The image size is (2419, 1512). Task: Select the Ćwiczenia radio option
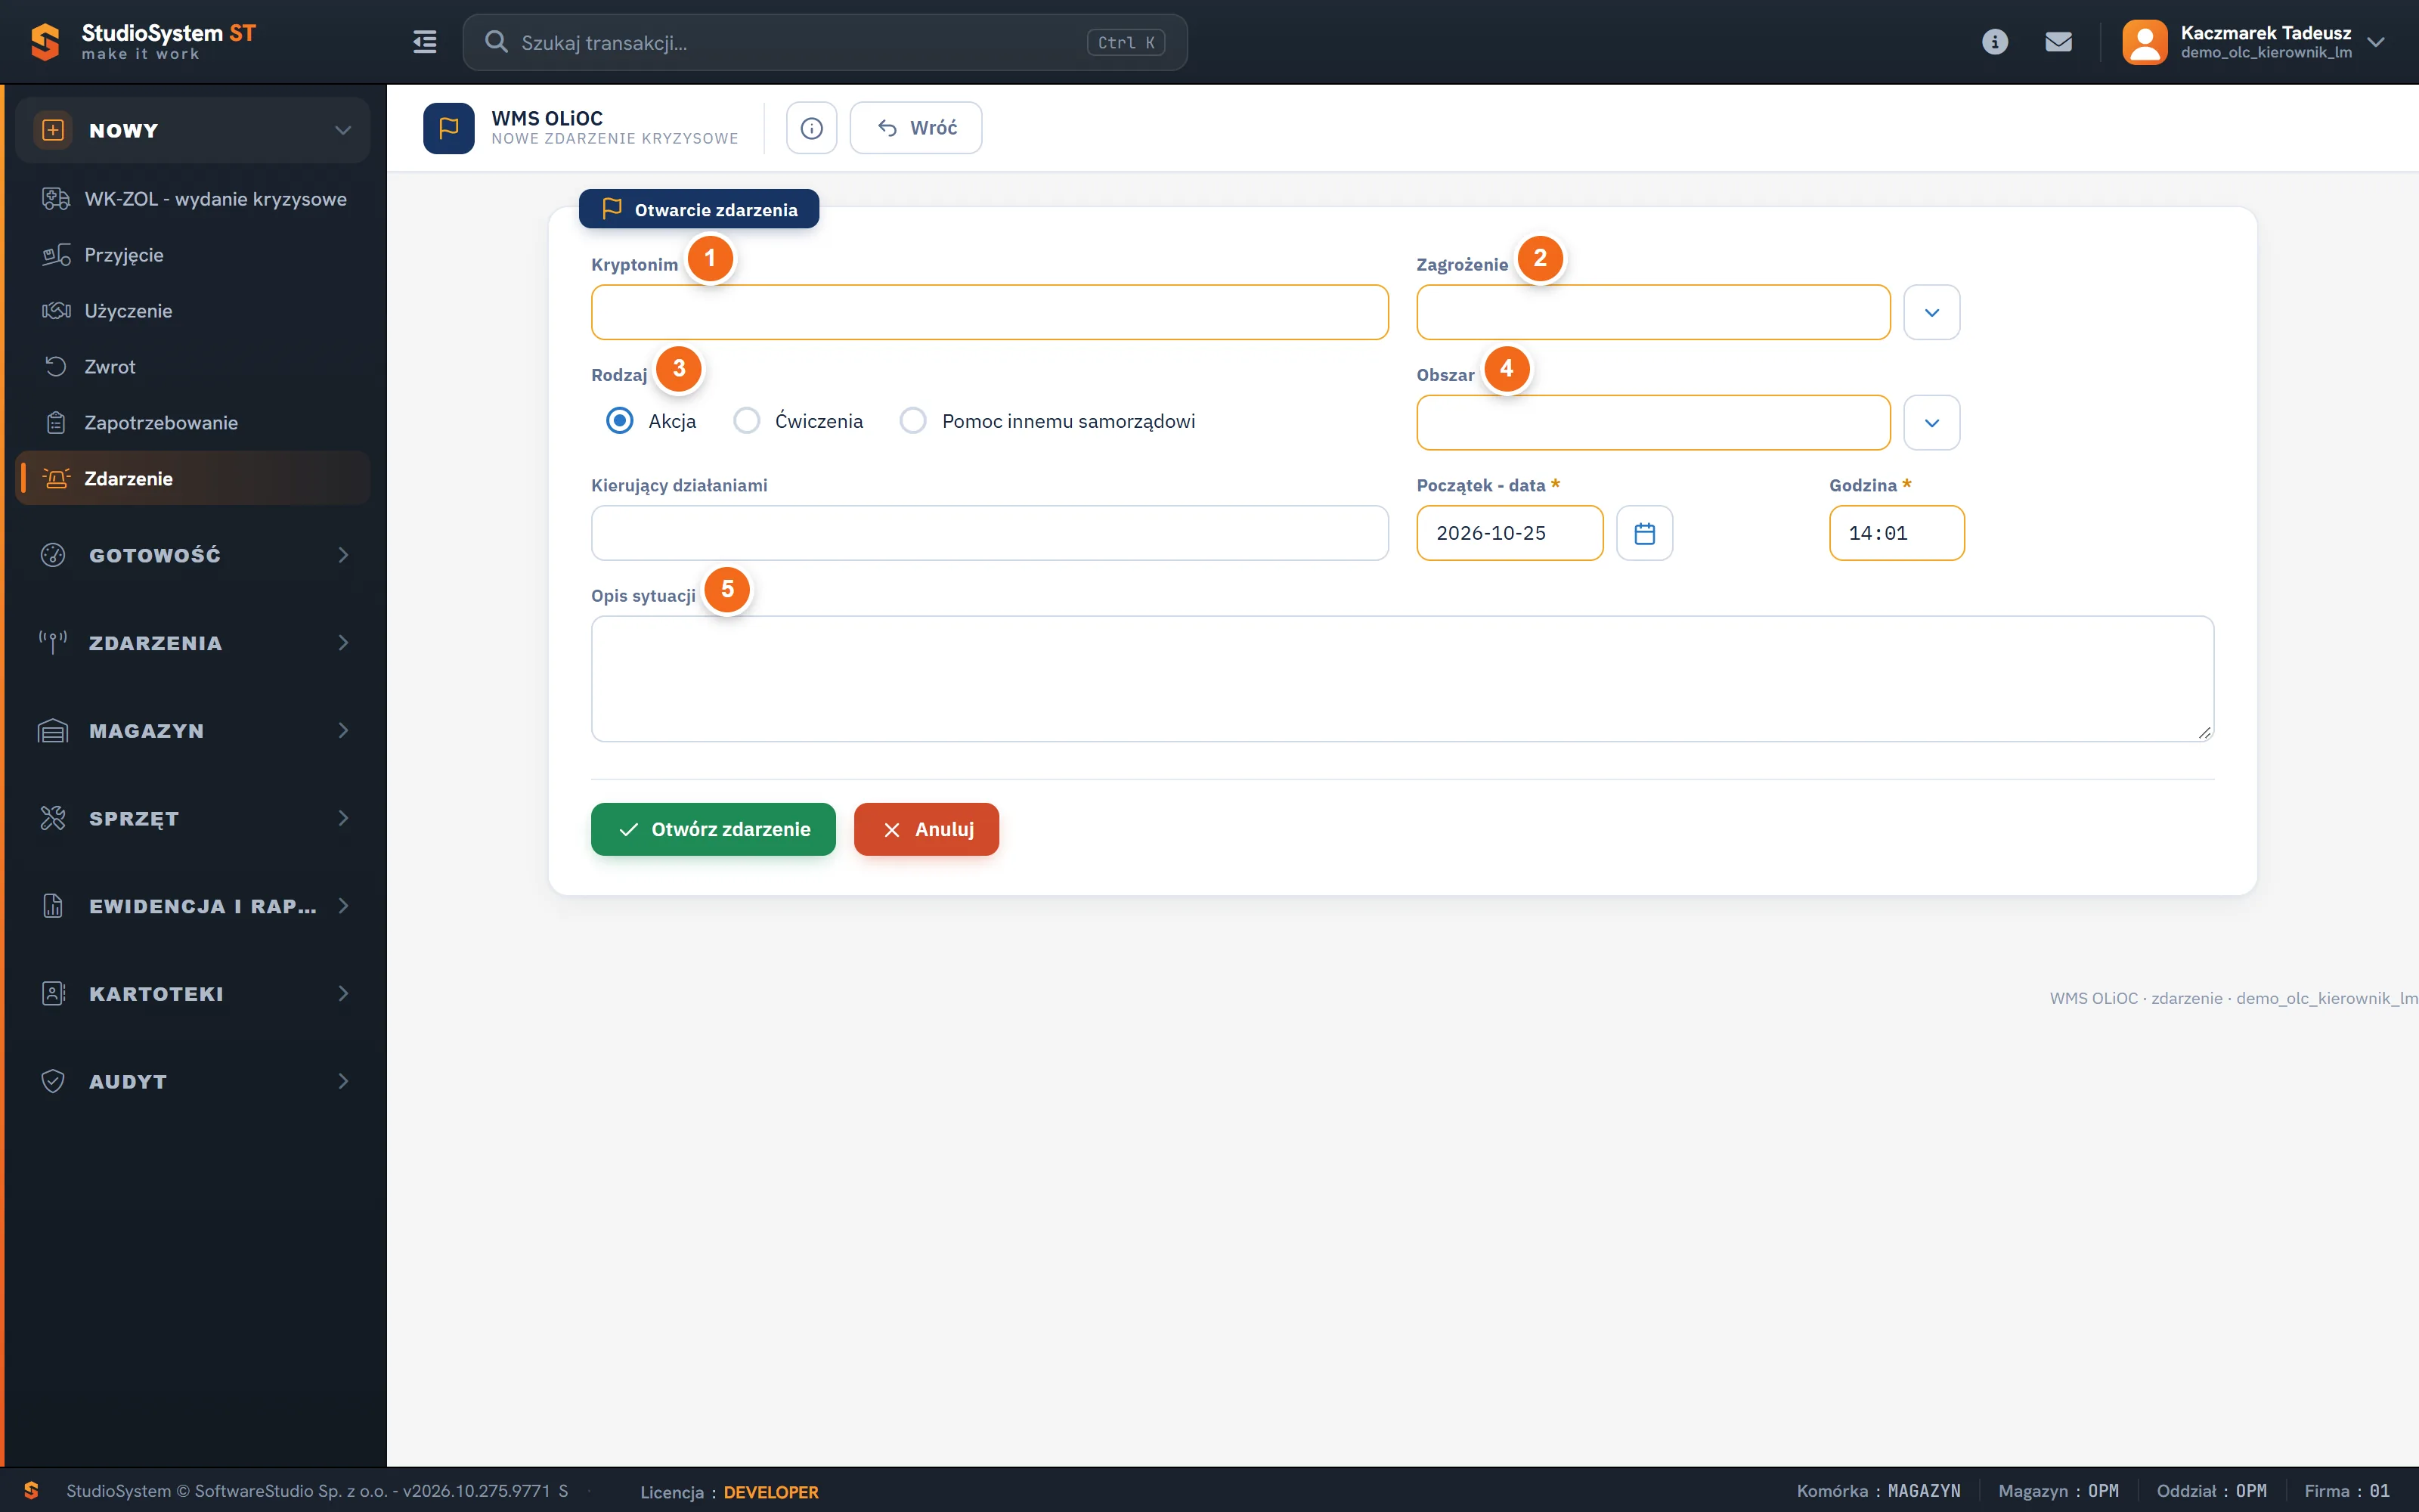(x=747, y=420)
